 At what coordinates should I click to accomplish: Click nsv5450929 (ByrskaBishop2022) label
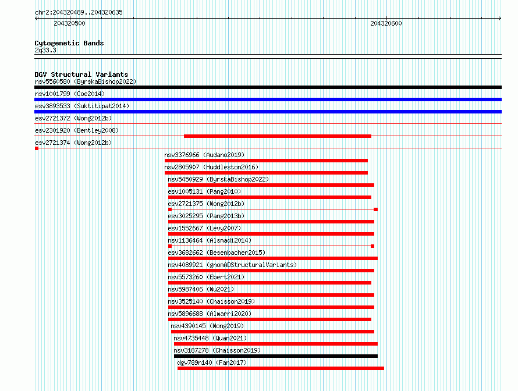(x=218, y=179)
